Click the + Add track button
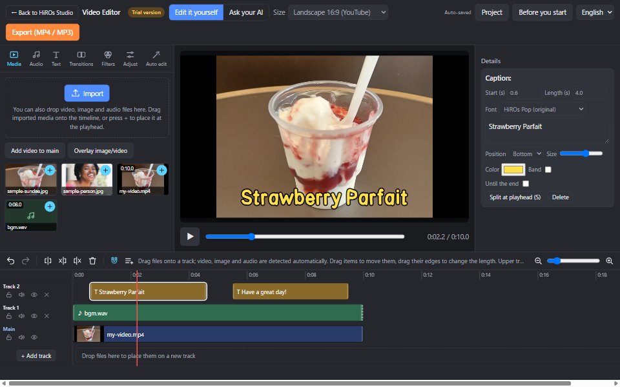This screenshot has width=620, height=387. (36, 356)
